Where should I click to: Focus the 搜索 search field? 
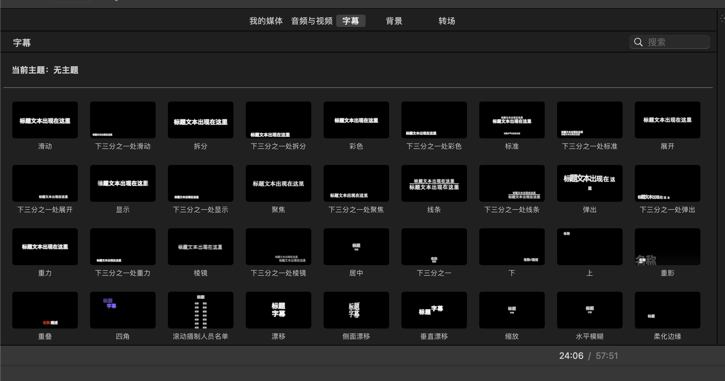click(x=676, y=42)
